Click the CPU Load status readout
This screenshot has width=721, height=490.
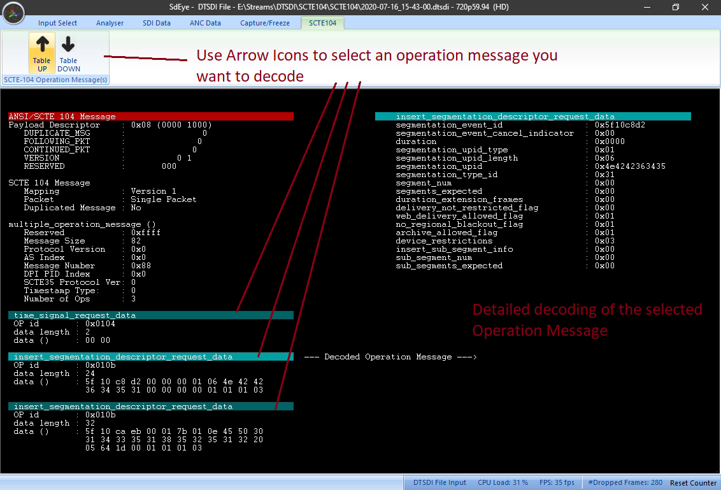click(503, 483)
